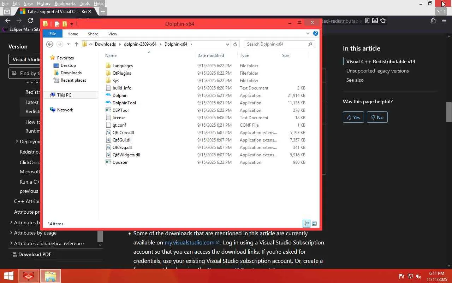
Task: Go back in Explorer navigation
Action: (x=50, y=44)
